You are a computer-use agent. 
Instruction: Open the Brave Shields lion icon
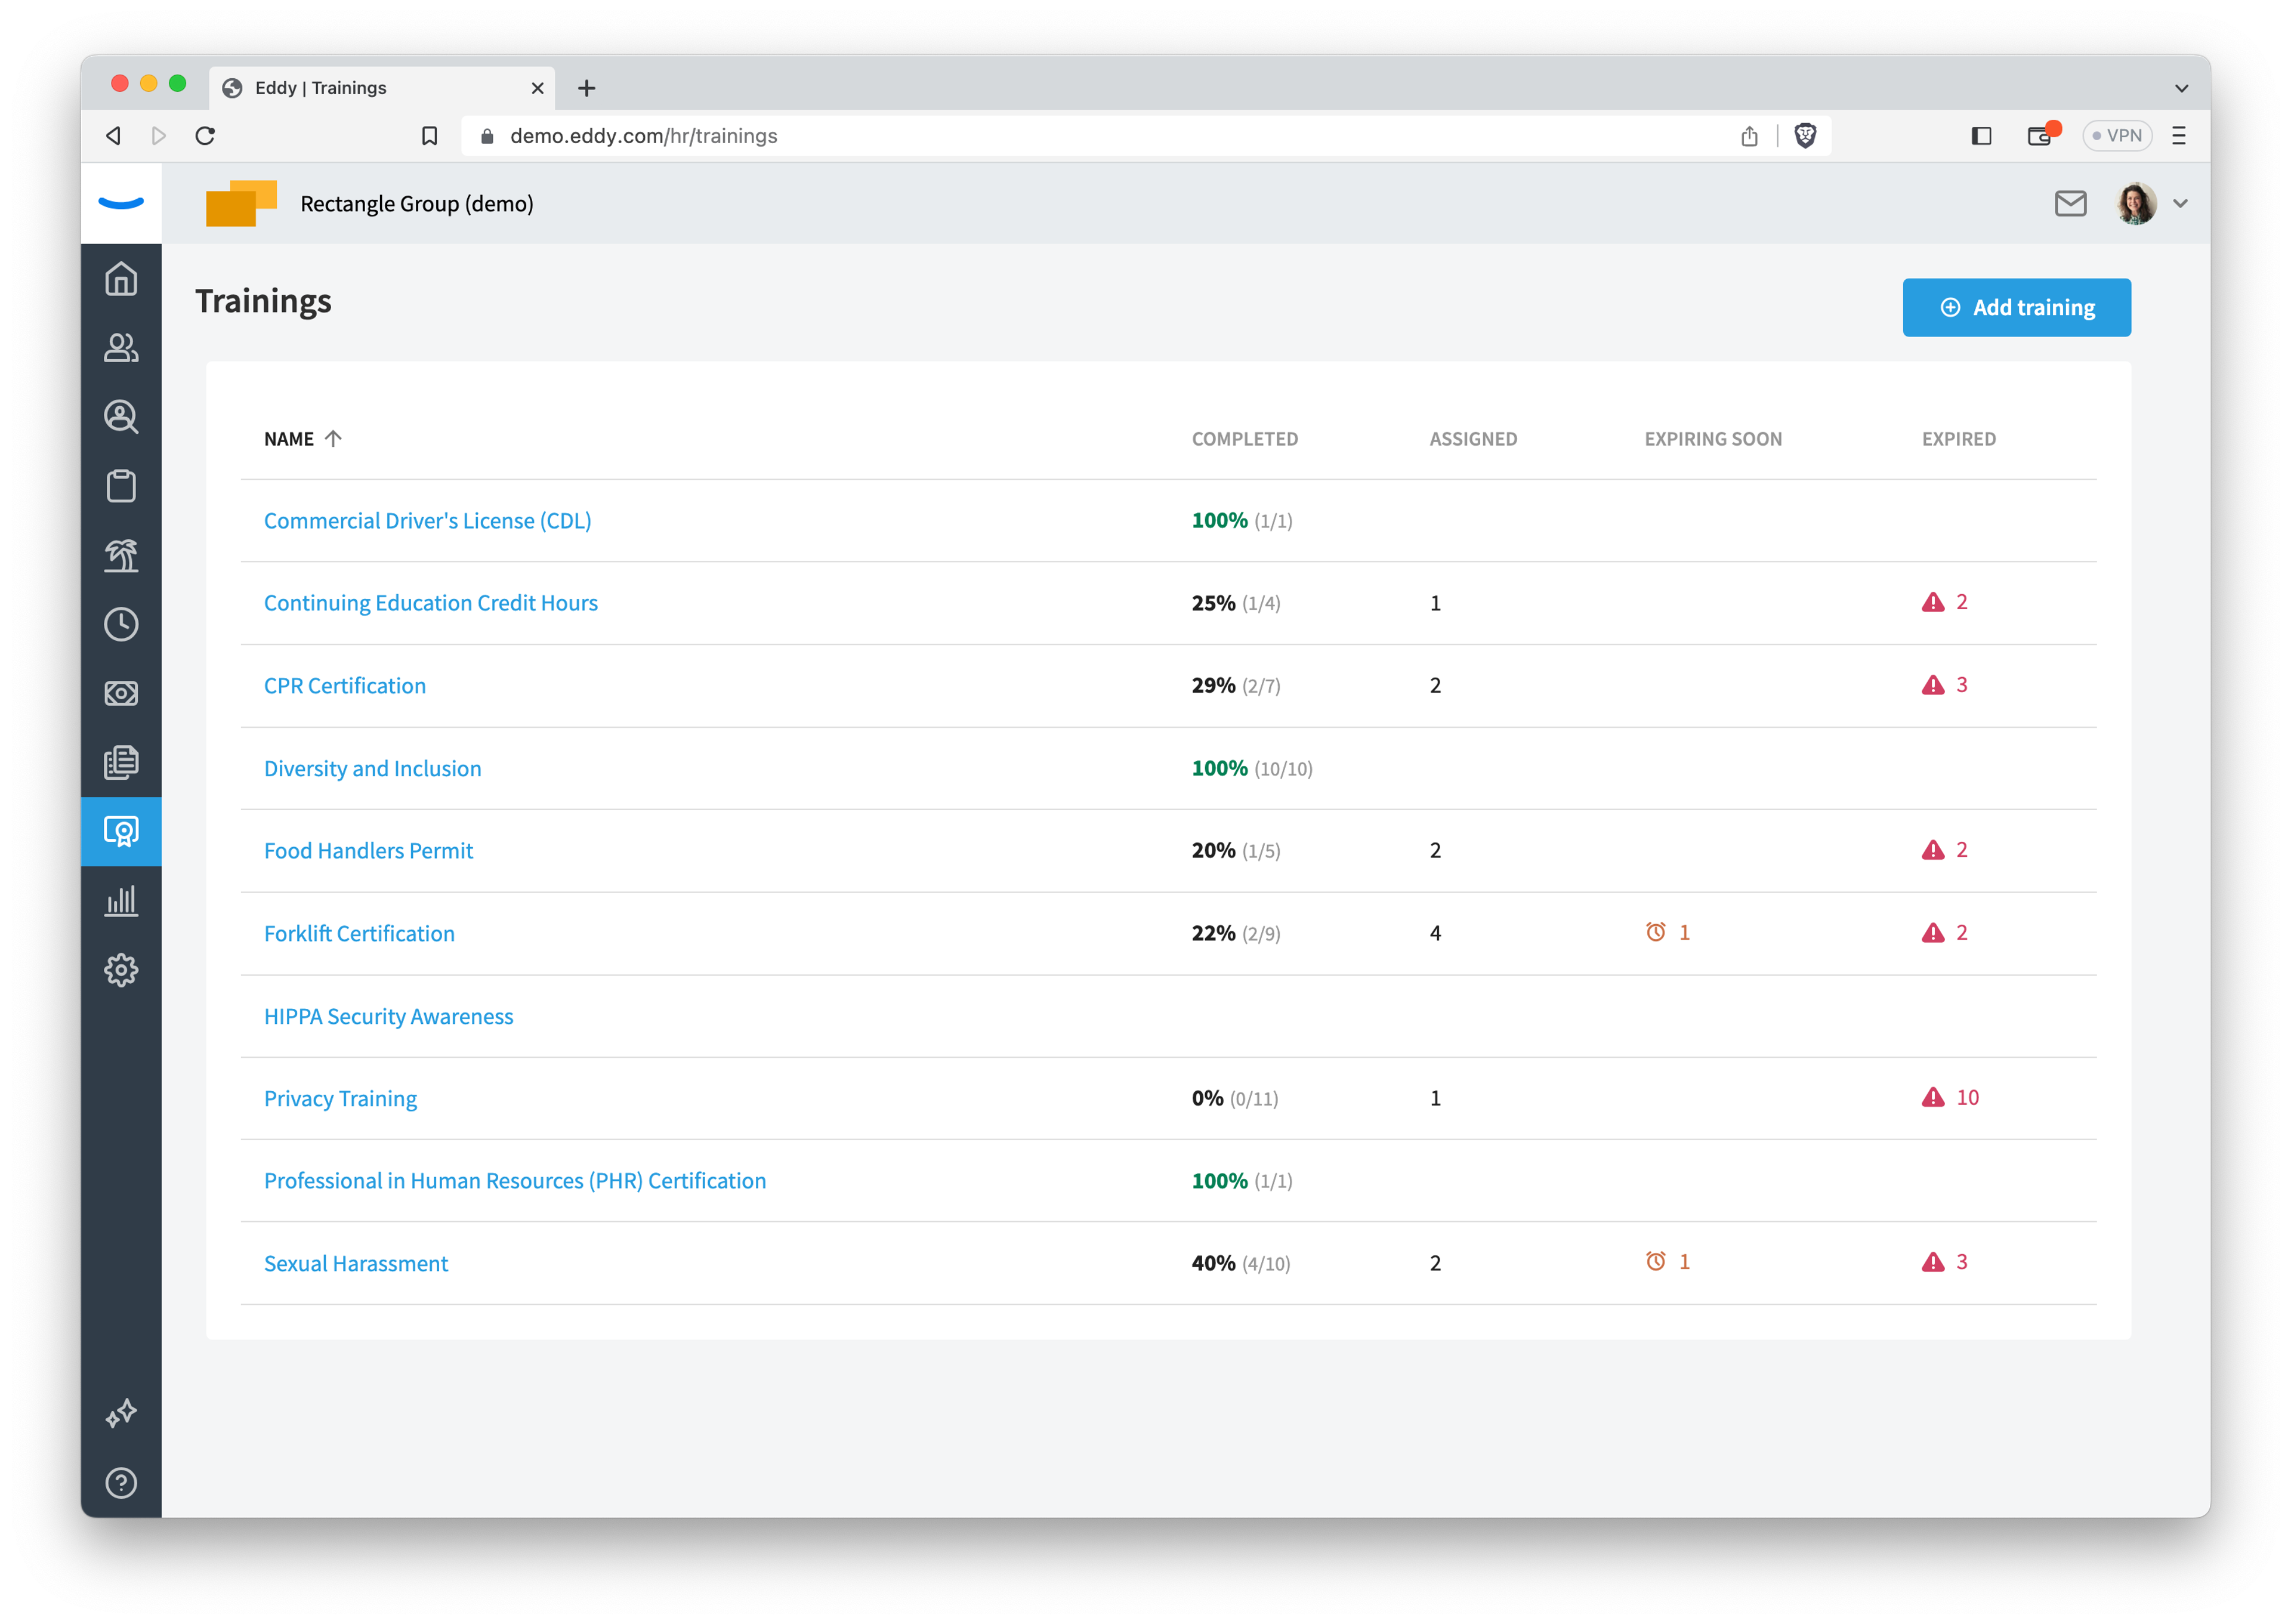1805,136
